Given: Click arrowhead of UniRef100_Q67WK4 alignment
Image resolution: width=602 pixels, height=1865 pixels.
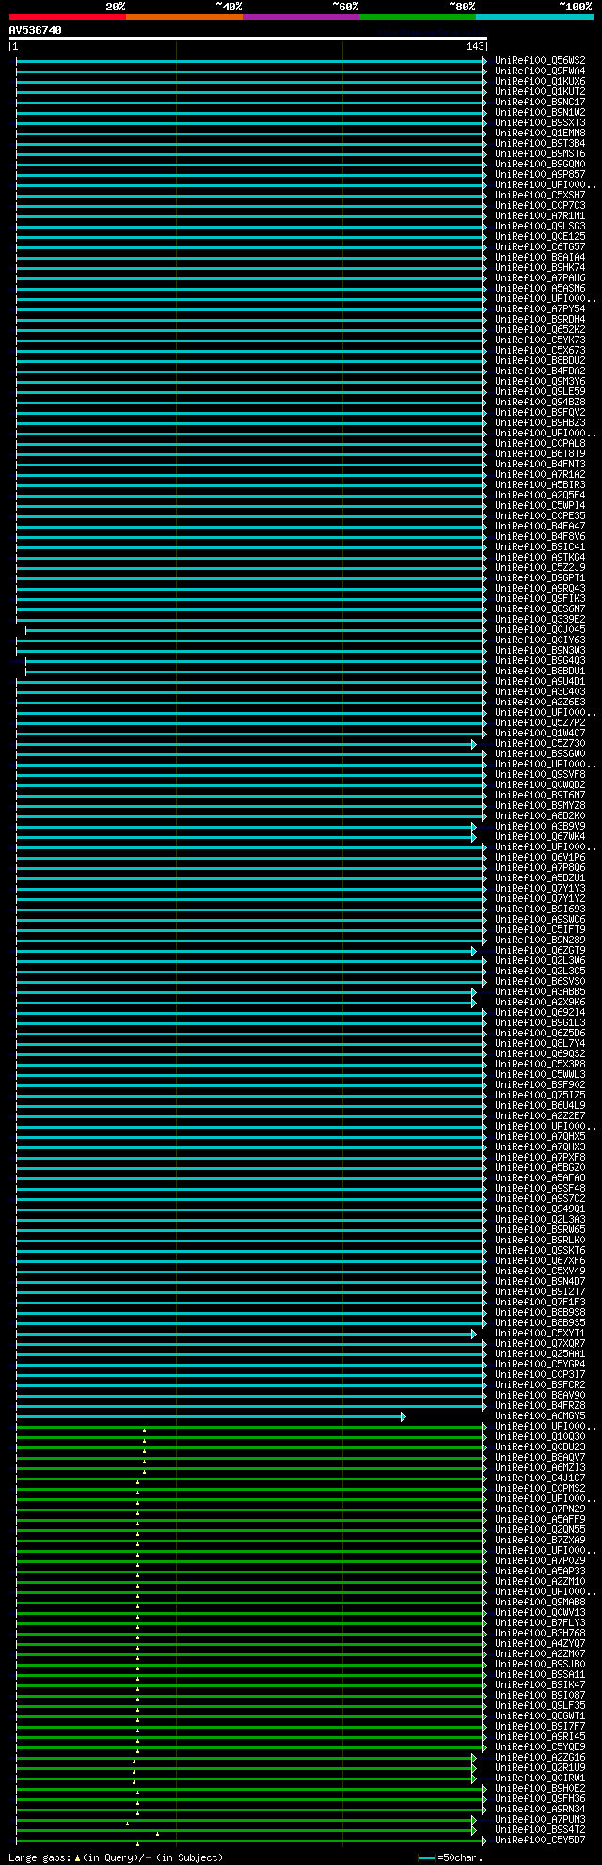Looking at the screenshot, I should (x=475, y=837).
